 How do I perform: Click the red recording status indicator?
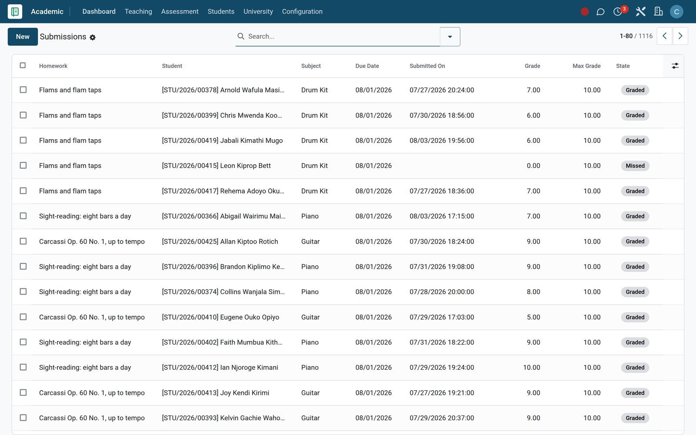[585, 12]
